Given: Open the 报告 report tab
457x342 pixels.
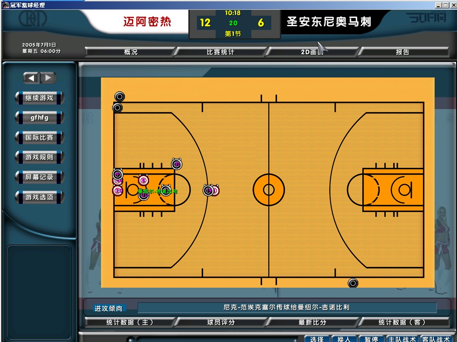Looking at the screenshot, I should [403, 52].
